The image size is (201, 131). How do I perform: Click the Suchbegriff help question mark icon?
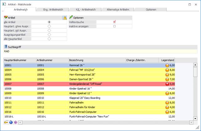[6, 46]
